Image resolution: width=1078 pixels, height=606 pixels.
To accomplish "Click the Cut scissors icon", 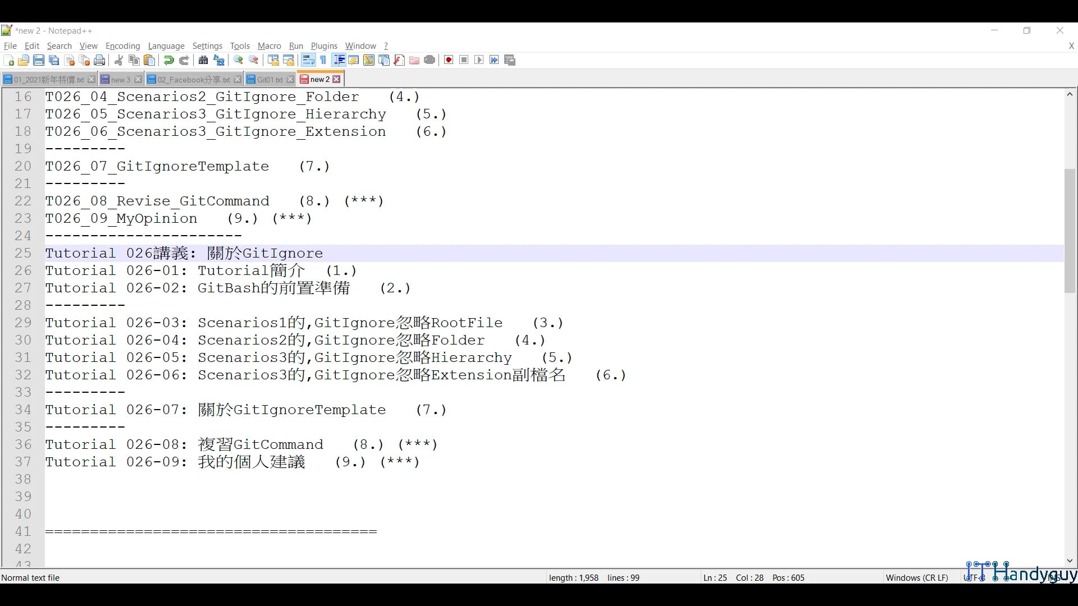I will point(118,60).
